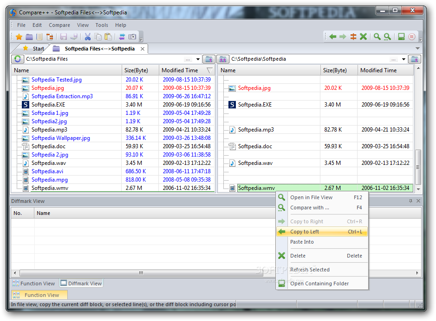Viewport: 436px width, 321px height.
Task: Click the right path browse ellipsis button
Action: click(393, 59)
